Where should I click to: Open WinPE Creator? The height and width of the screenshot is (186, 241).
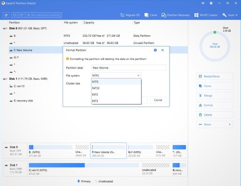206,15
